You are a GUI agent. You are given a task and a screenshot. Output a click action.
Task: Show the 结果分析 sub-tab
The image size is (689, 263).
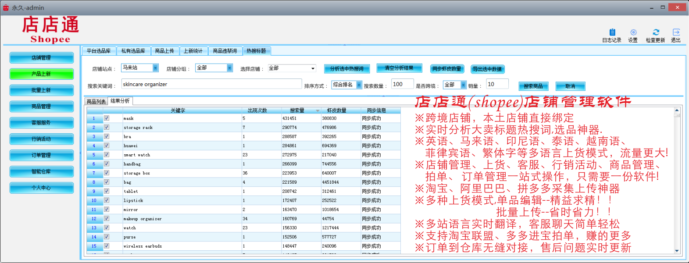pos(120,101)
